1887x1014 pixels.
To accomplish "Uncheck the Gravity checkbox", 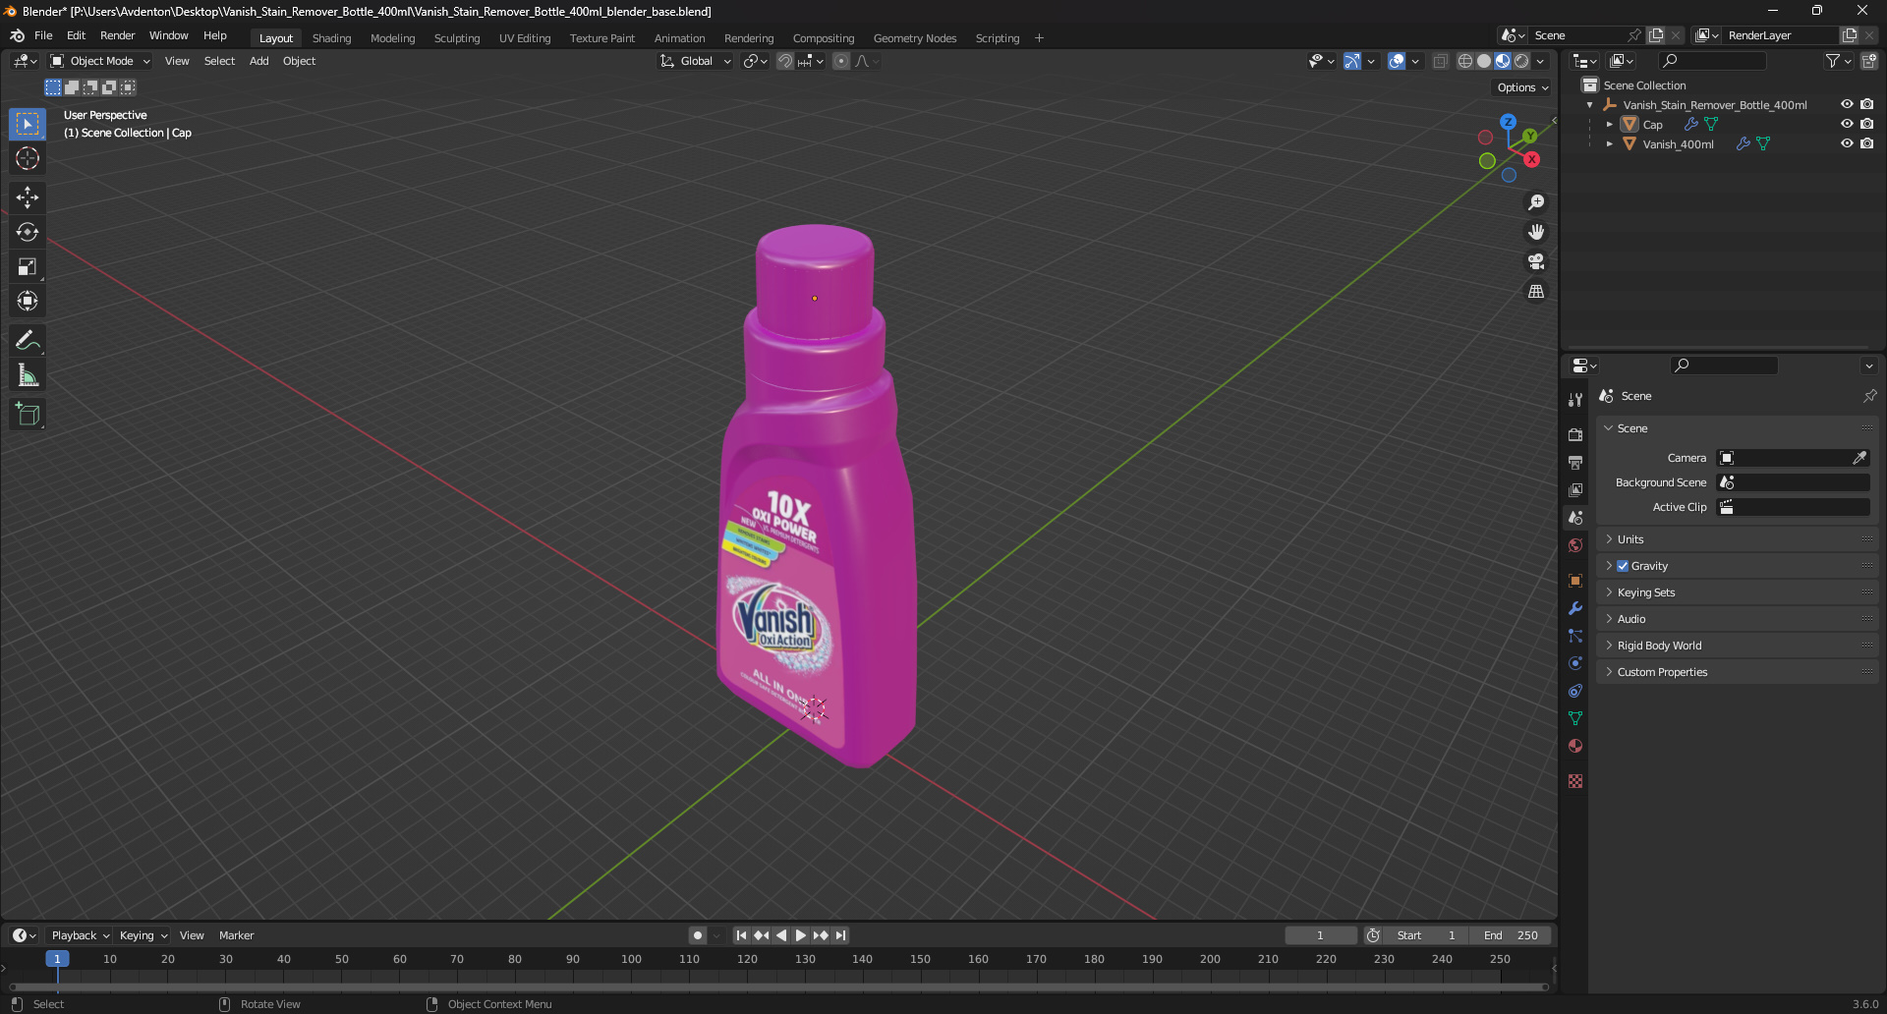I will point(1623,566).
